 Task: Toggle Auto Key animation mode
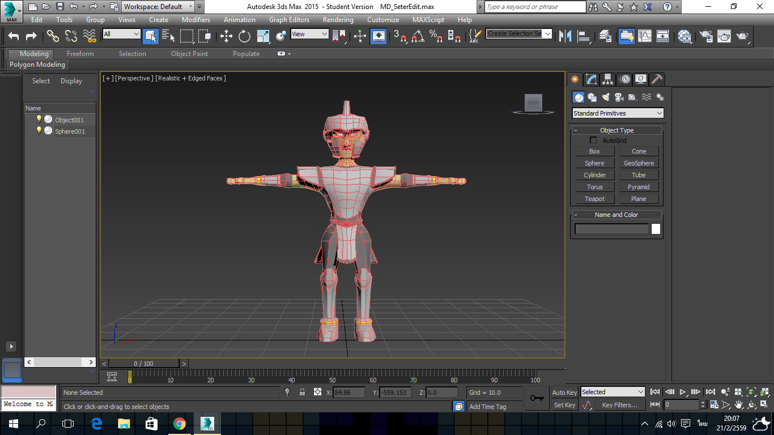(564, 393)
